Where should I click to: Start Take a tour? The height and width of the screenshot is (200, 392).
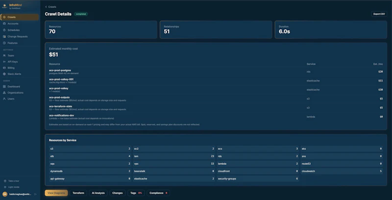[x=14, y=181]
